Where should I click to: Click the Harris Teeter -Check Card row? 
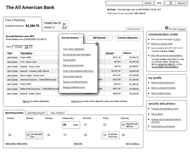click(x=73, y=75)
